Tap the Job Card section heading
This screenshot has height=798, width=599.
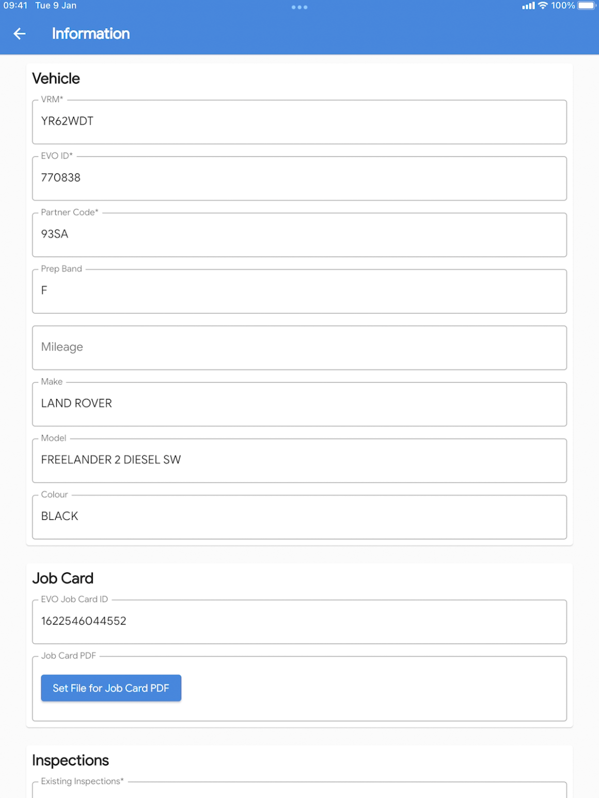click(63, 578)
